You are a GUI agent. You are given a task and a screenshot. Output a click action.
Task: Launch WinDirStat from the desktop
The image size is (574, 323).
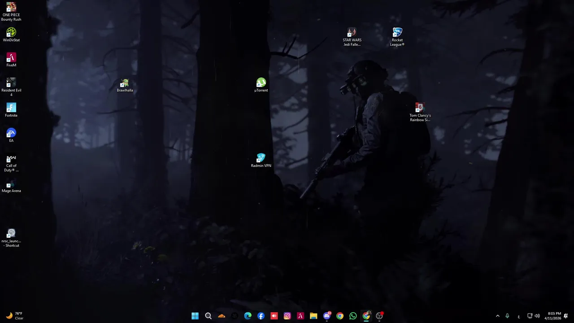[x=11, y=35]
